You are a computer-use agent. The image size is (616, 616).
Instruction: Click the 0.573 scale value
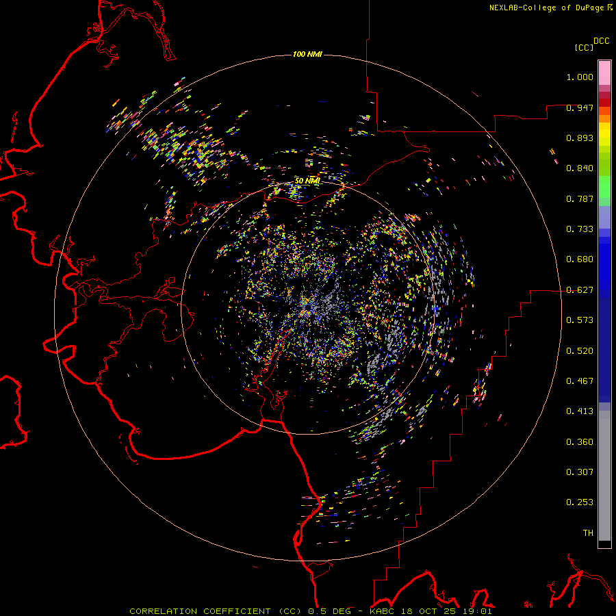tap(580, 320)
